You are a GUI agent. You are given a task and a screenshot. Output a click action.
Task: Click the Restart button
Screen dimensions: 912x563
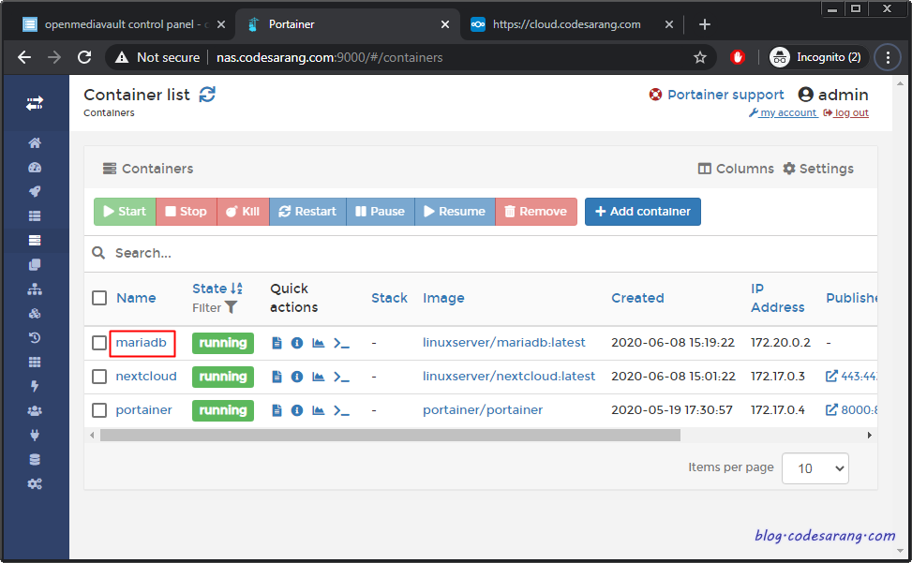coord(307,212)
